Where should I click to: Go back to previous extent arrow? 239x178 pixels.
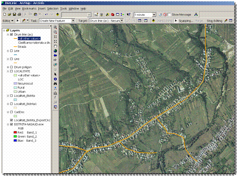pos(55,55)
